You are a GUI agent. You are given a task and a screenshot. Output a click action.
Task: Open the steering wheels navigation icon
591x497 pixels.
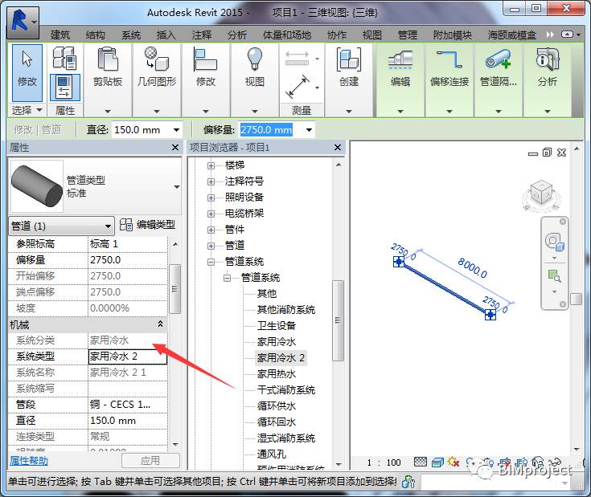(x=555, y=241)
